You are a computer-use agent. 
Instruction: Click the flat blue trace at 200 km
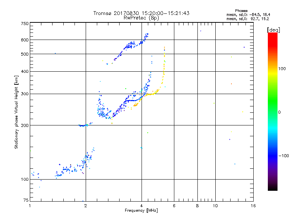point(83,125)
